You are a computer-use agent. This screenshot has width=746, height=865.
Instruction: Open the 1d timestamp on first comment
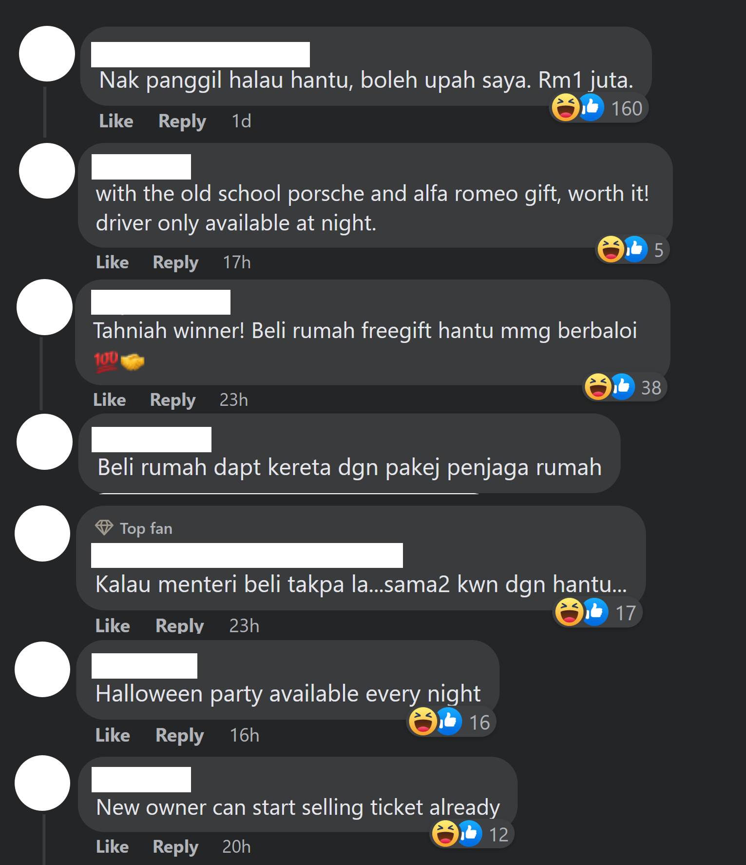[241, 121]
